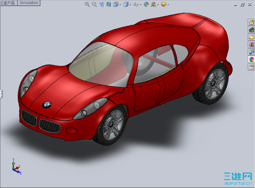
Task: Open the Appearances tab in the task pane
Action: point(251,59)
